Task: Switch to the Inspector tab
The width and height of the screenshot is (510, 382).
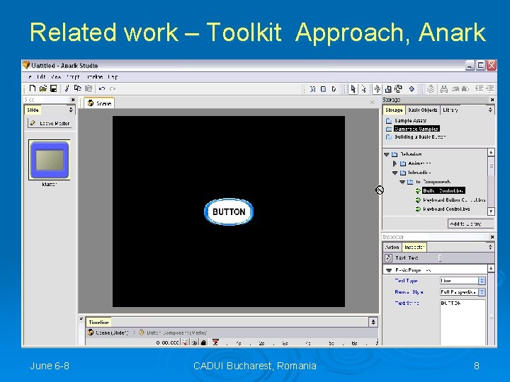Action: pyautogui.click(x=414, y=247)
